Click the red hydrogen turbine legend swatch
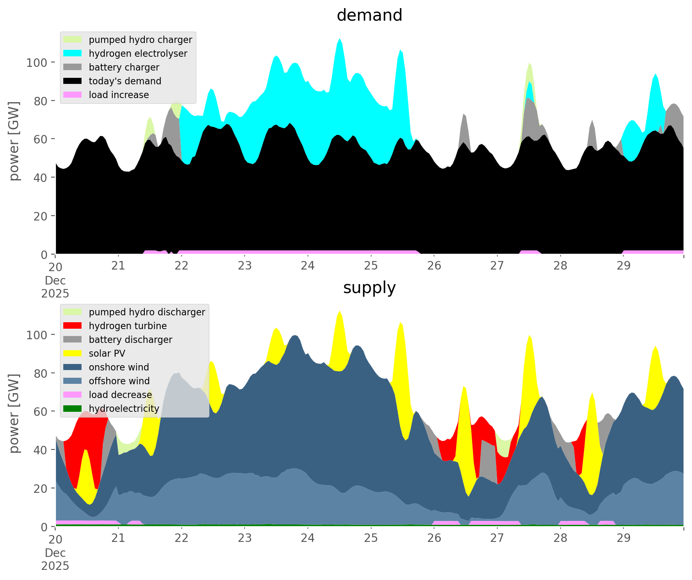Viewport: 692px width, 580px height. coord(73,326)
